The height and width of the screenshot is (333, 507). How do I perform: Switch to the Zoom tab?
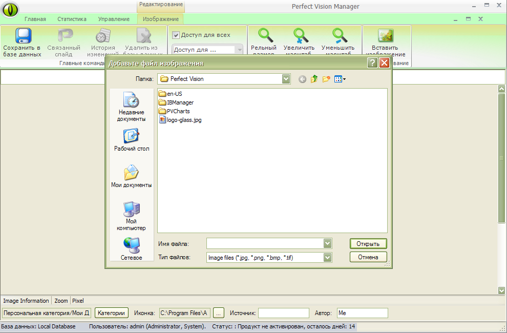coord(61,301)
